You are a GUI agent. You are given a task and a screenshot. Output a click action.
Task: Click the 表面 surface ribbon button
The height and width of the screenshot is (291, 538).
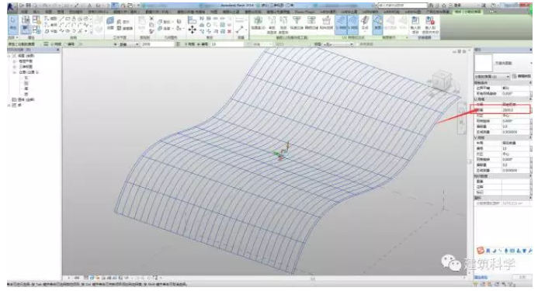[x=377, y=24]
